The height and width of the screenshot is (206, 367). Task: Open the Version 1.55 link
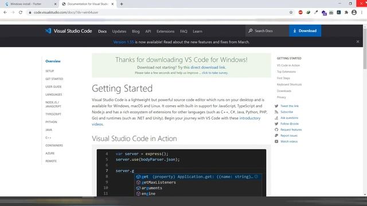coord(123,42)
